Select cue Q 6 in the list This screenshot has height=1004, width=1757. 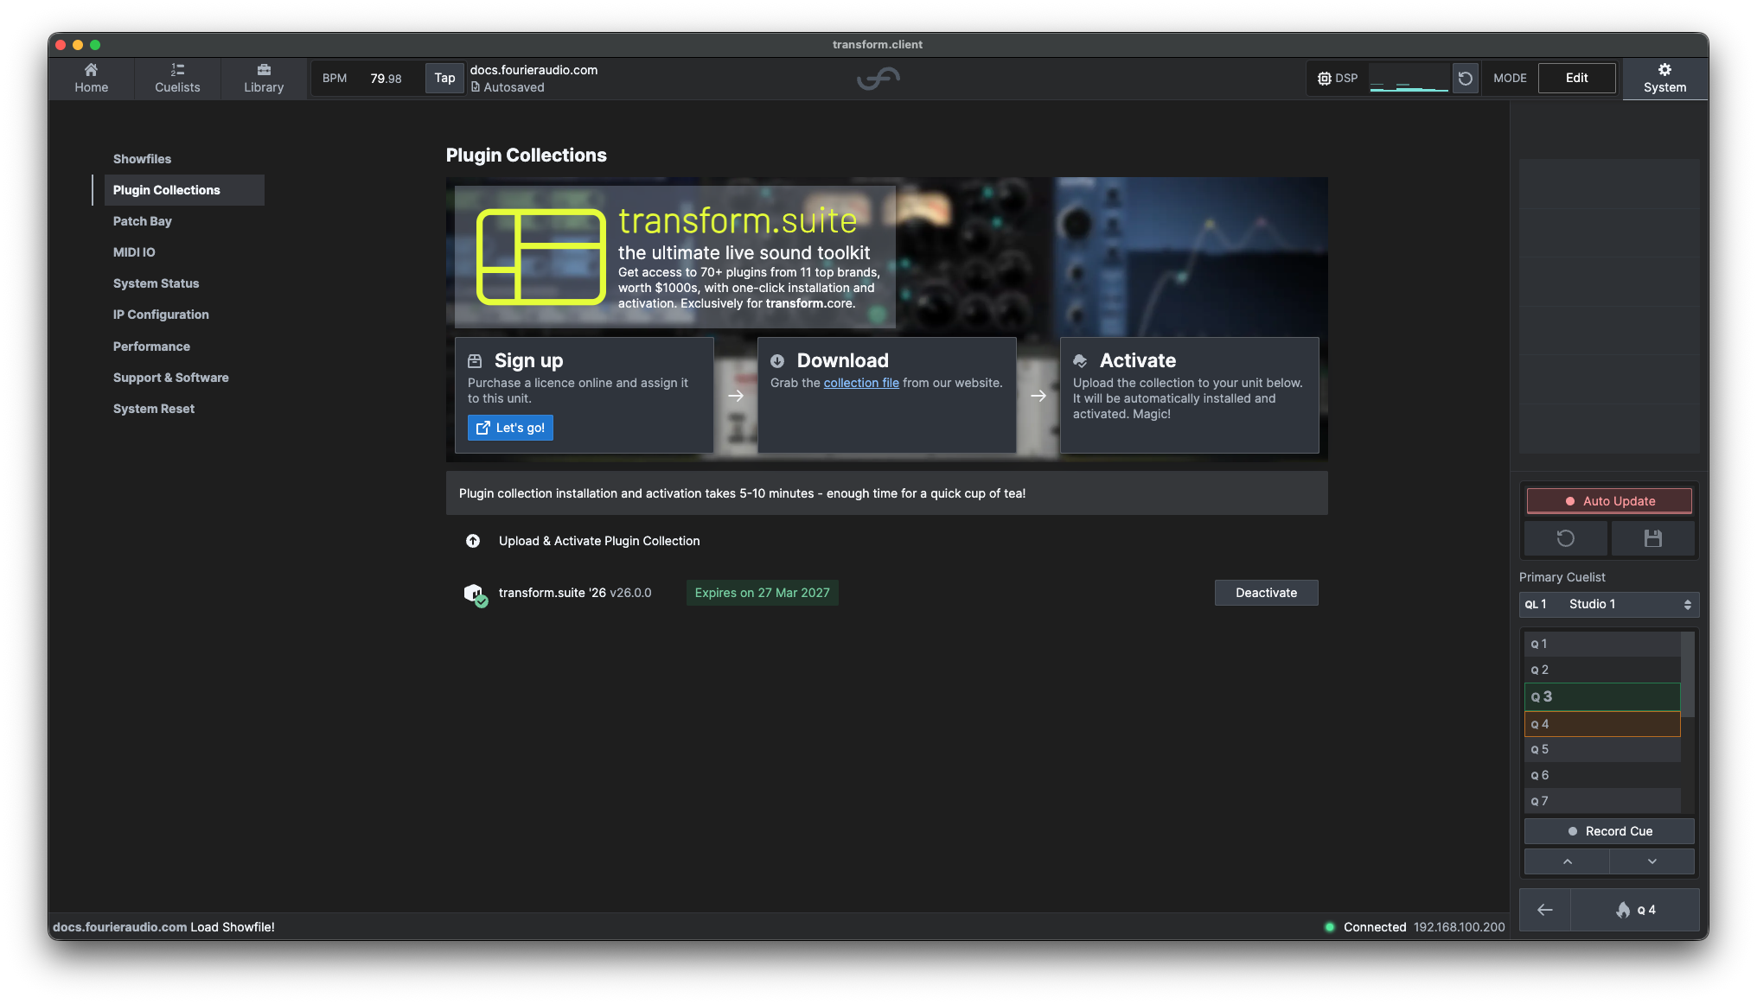(x=1602, y=775)
